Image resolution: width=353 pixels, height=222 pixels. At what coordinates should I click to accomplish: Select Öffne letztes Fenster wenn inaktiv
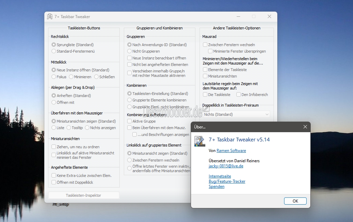click(x=129, y=168)
